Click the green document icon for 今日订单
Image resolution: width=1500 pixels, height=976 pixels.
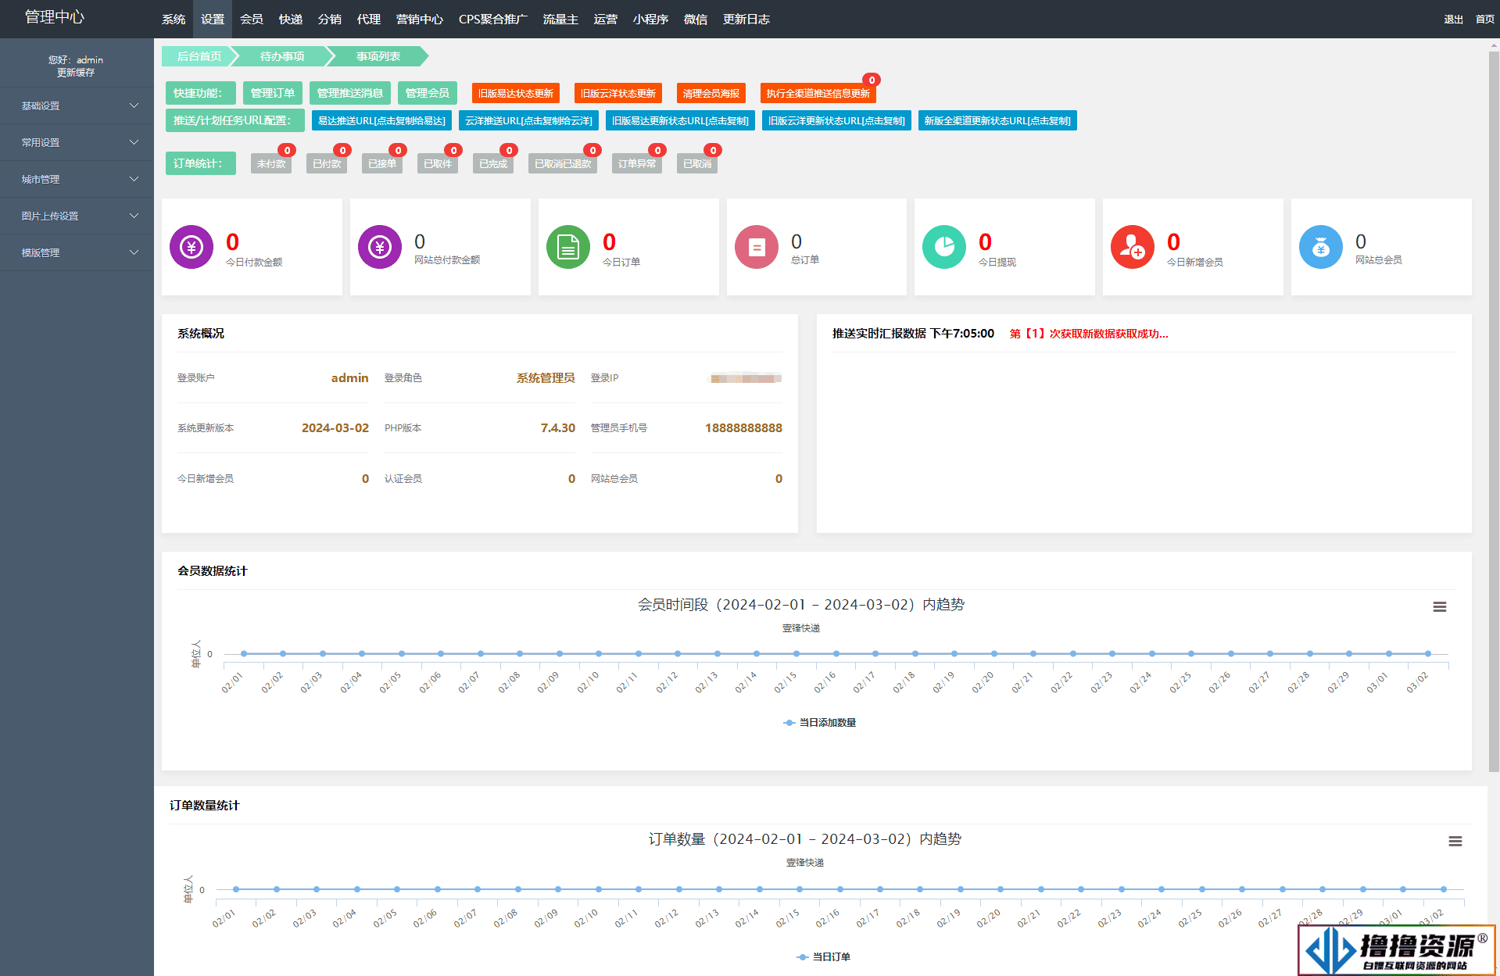coord(568,247)
